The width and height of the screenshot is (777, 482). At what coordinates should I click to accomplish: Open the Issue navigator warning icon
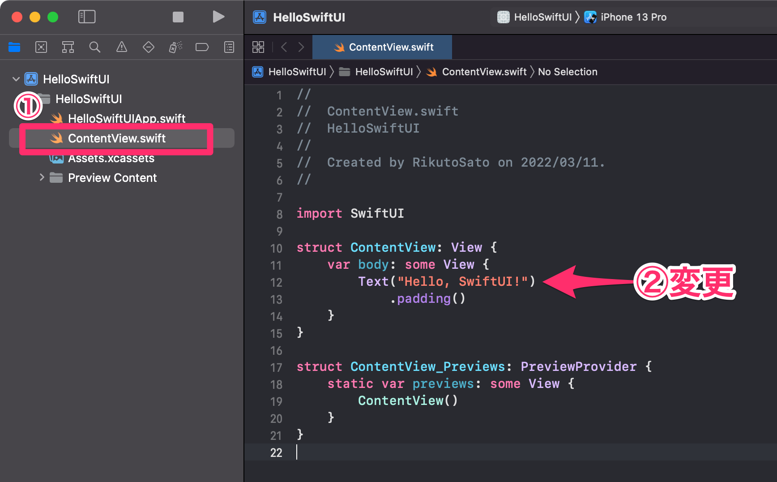[121, 47]
